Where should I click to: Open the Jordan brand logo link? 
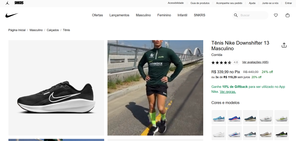7,3
